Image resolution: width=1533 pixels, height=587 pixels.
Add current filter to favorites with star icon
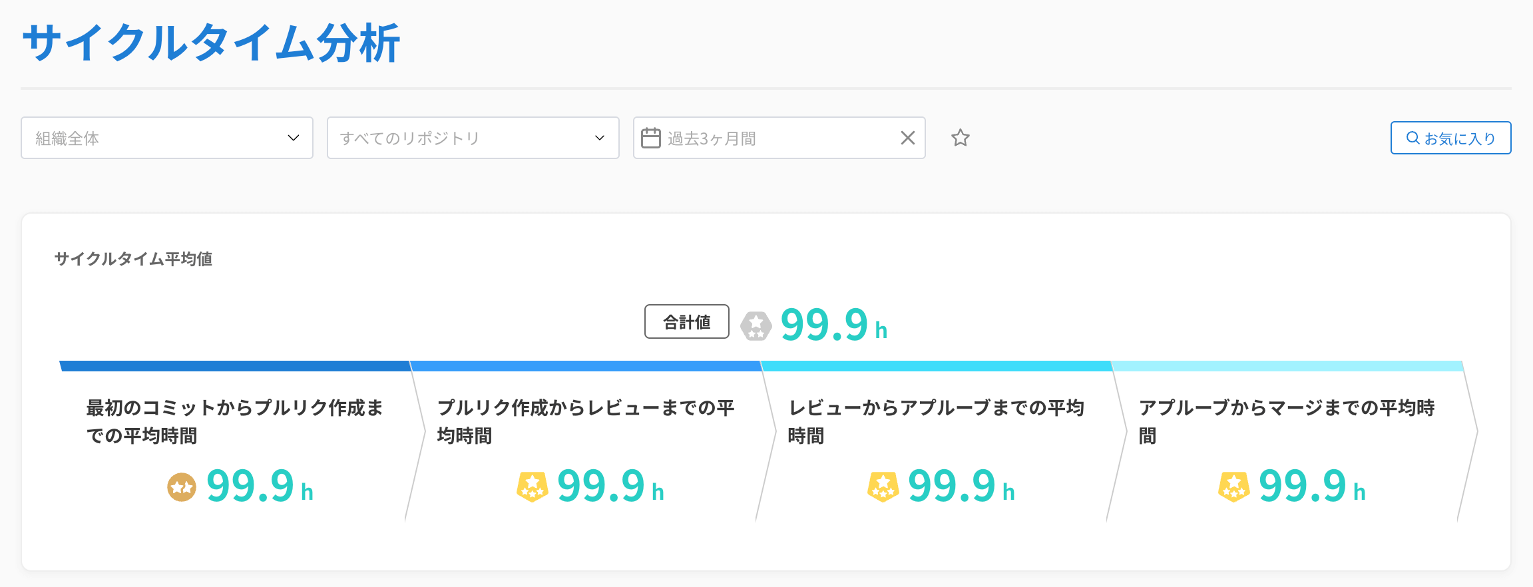[x=961, y=138]
